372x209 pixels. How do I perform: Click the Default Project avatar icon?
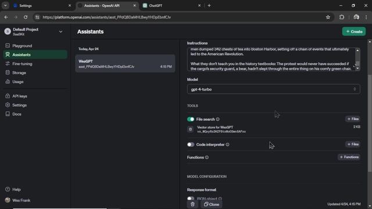click(x=8, y=31)
